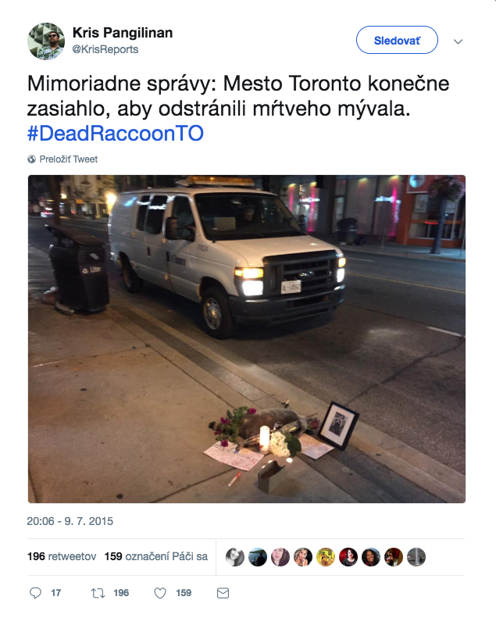Follow user with Sledovať button
Screen dimensions: 496x618
point(397,40)
